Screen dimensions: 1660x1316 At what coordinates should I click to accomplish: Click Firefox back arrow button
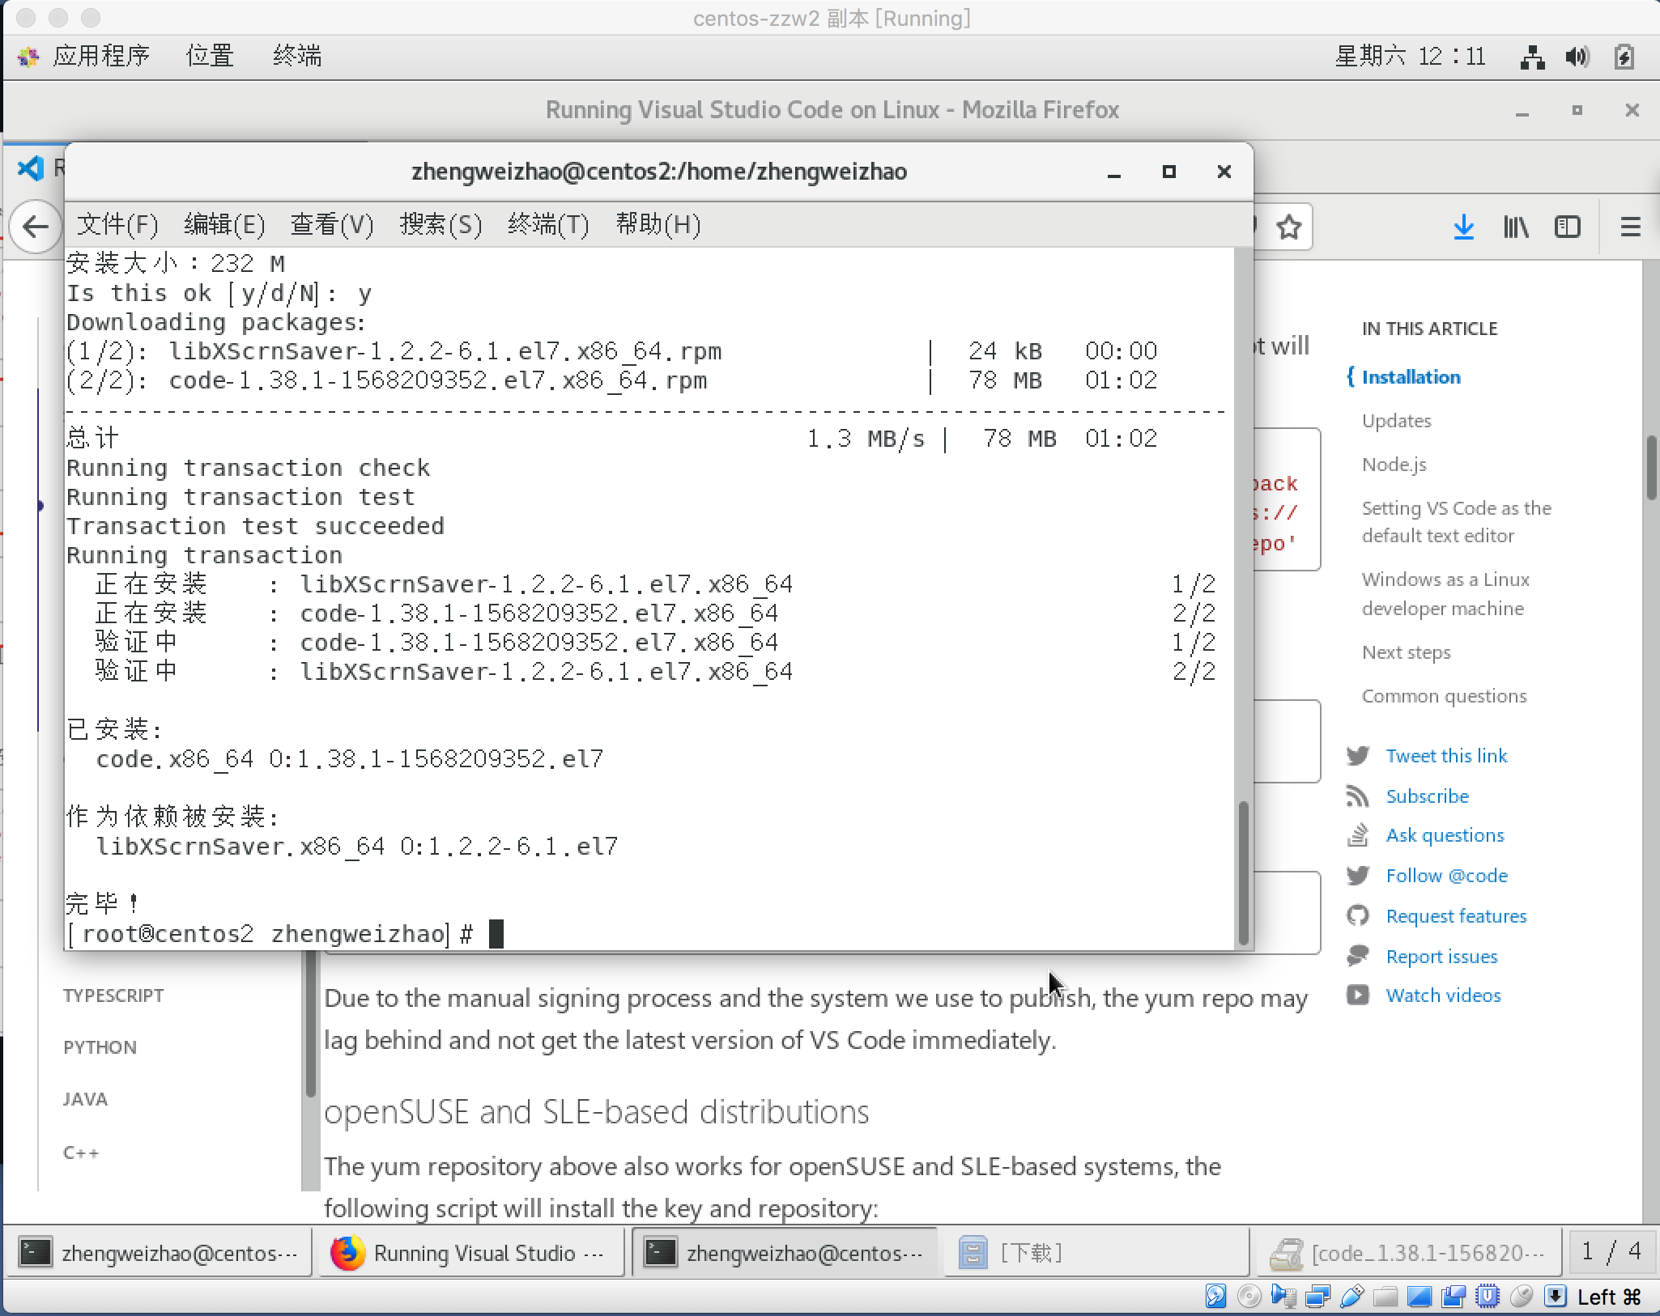pos(36,227)
